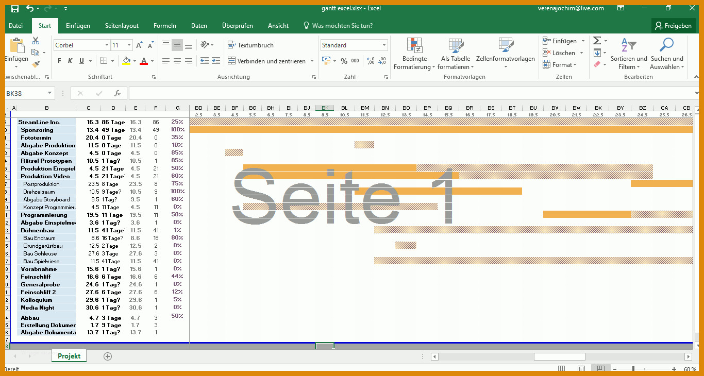Open the font size 11 dropdown
Viewport: 704px width, 376px height.
(129, 45)
